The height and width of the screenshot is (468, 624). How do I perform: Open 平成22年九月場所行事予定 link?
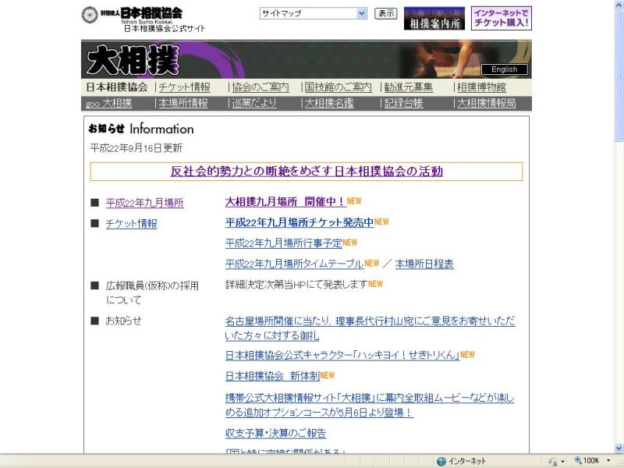pyautogui.click(x=284, y=243)
